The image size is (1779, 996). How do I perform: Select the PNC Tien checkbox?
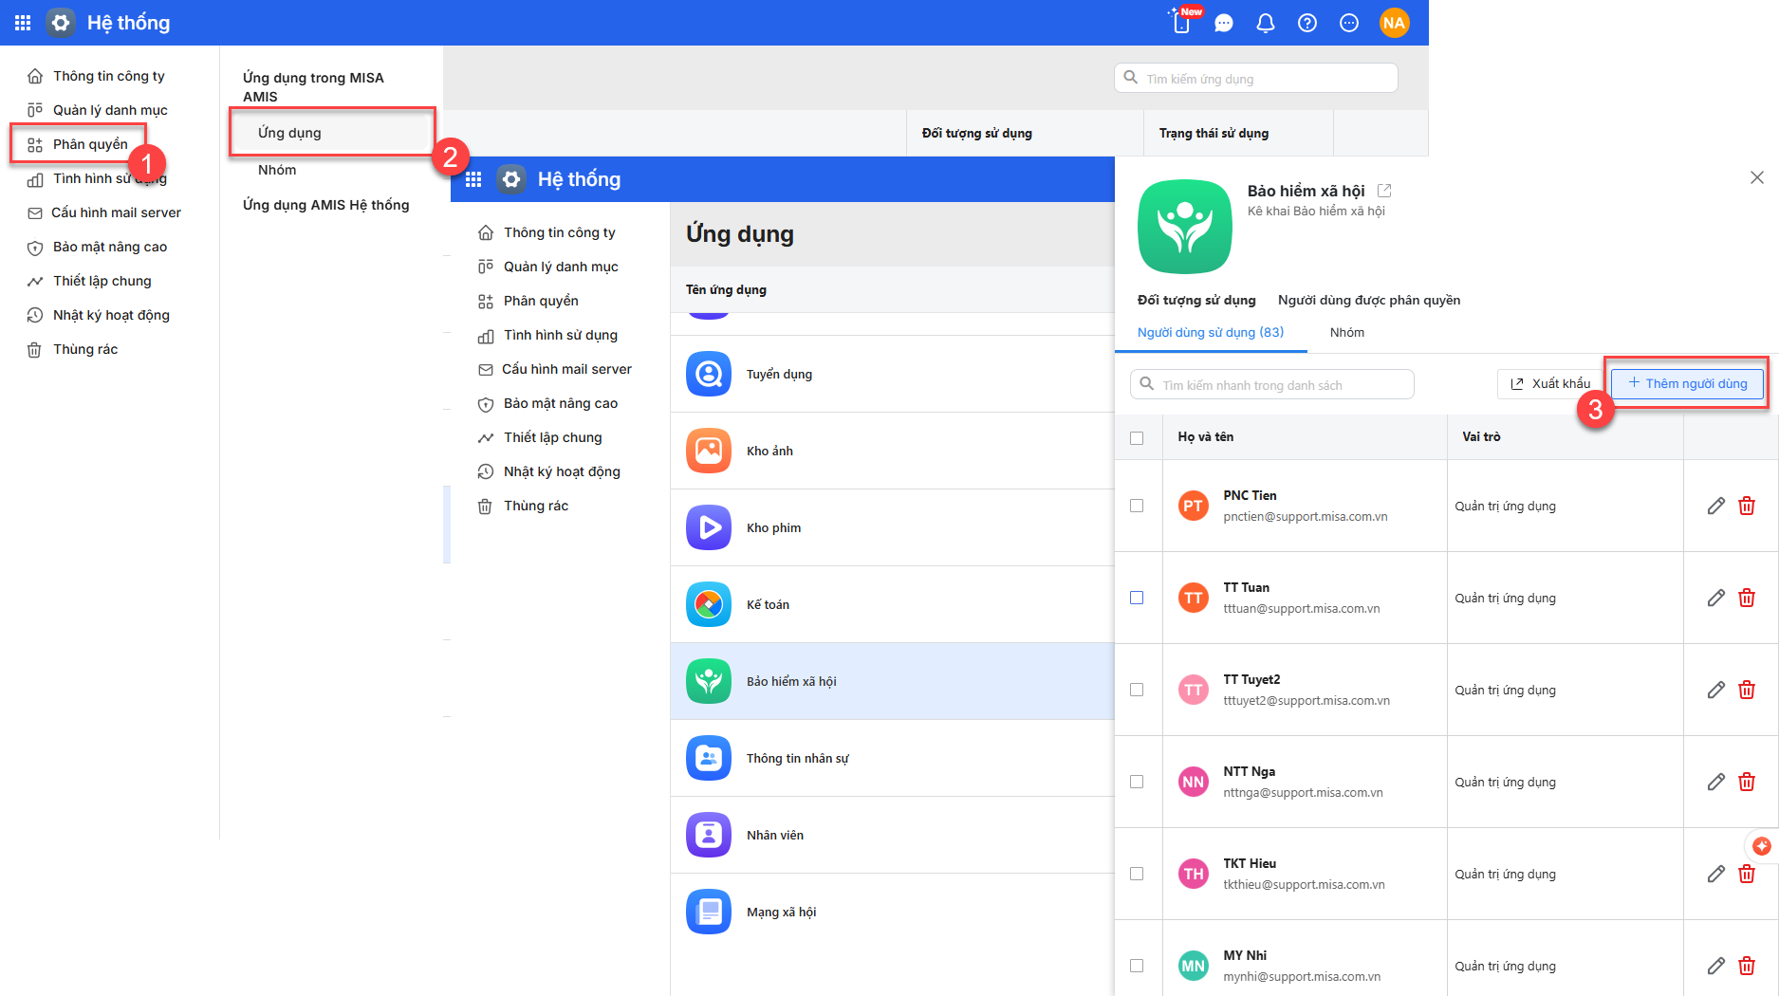tap(1137, 506)
